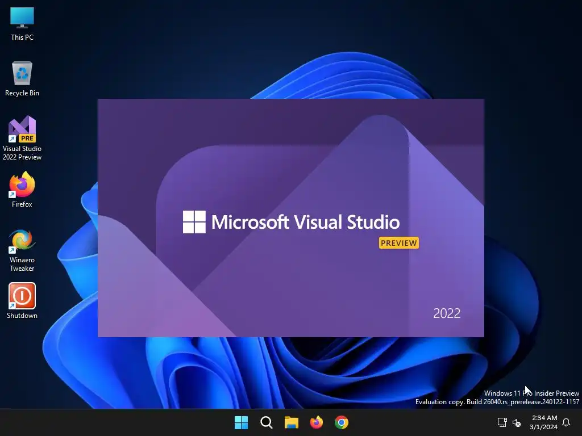This screenshot has height=436, width=582.
Task: Select the Recycle Bin desktop icon
Action: click(x=22, y=79)
